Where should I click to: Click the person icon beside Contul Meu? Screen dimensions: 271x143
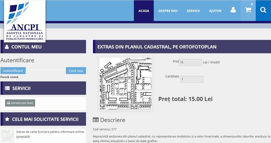click(7, 47)
